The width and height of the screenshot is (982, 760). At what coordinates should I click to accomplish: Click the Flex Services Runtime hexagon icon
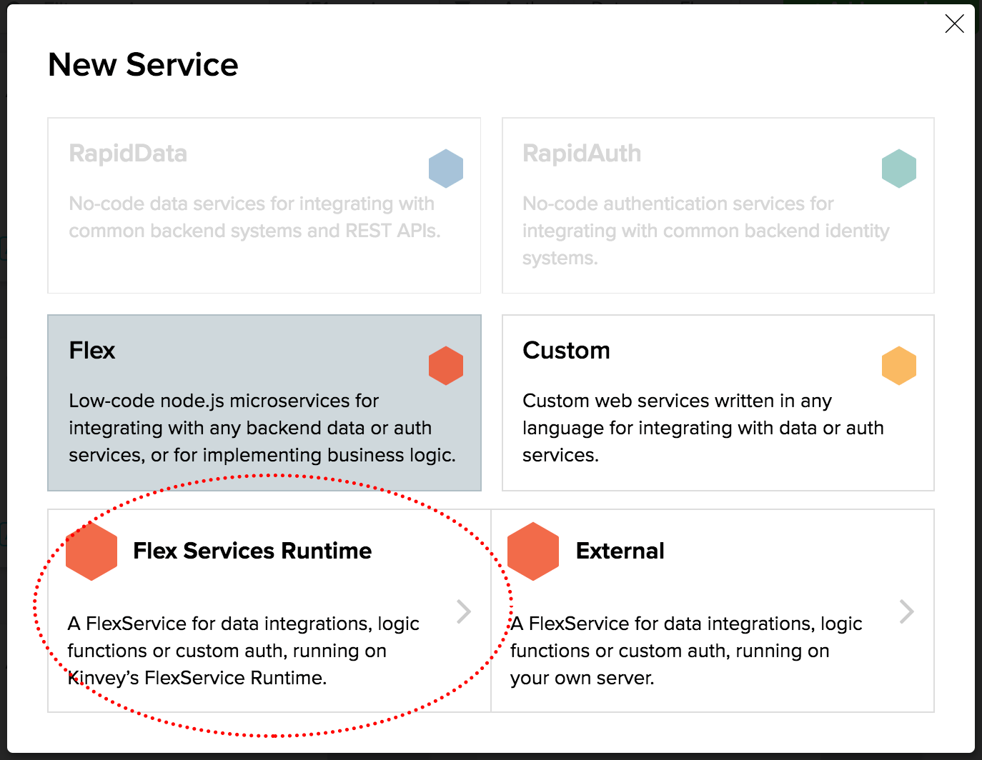coord(91,551)
